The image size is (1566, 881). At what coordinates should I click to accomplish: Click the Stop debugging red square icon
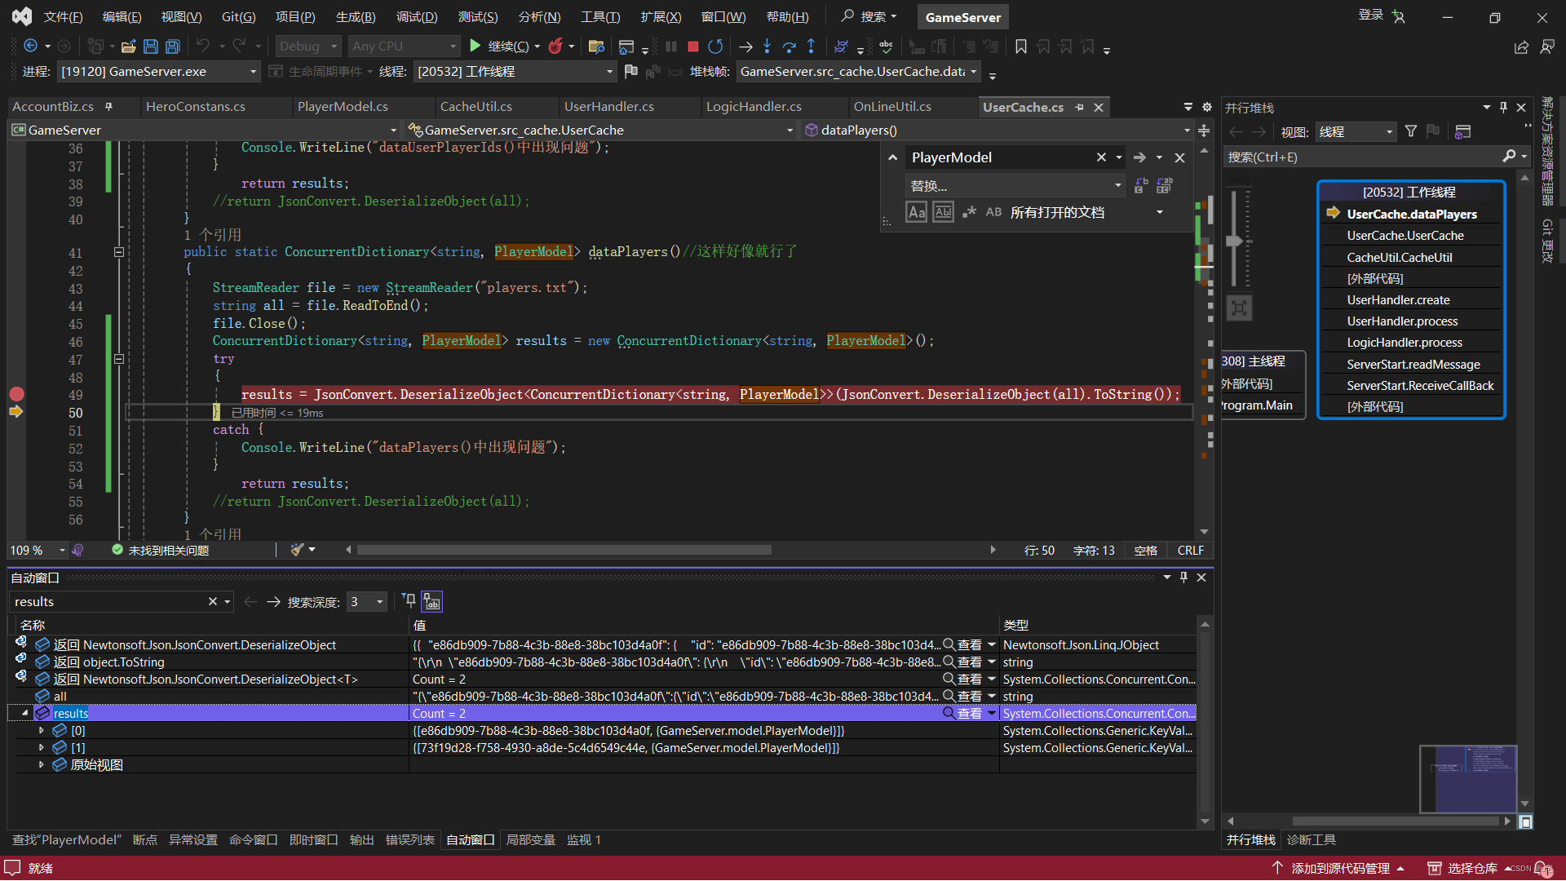pos(692,46)
